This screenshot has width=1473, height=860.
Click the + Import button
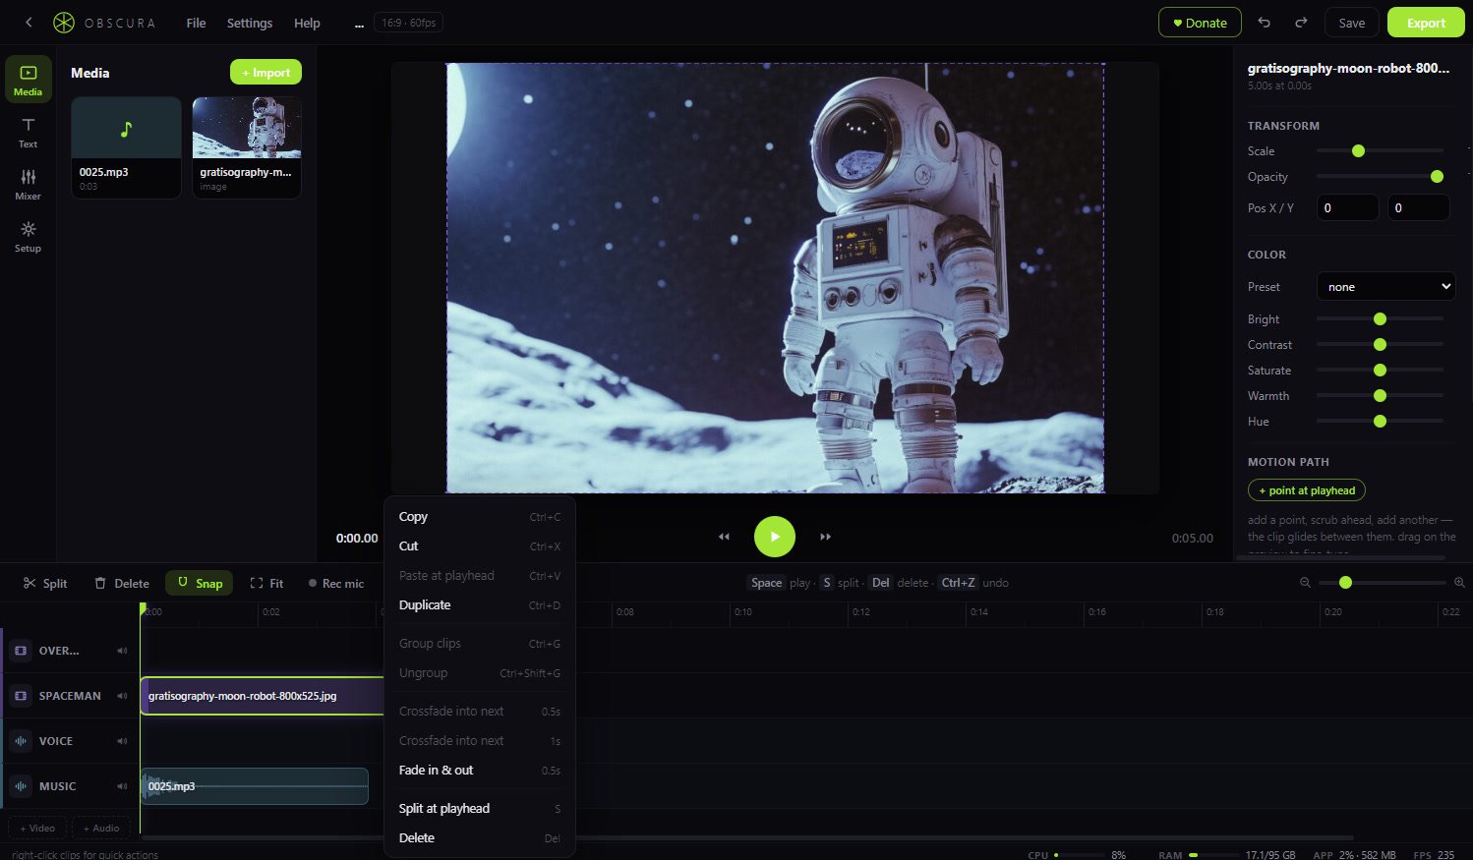(x=265, y=72)
